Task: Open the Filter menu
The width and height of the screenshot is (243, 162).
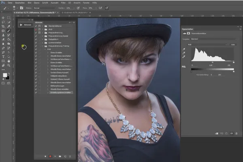Action: 64,2
